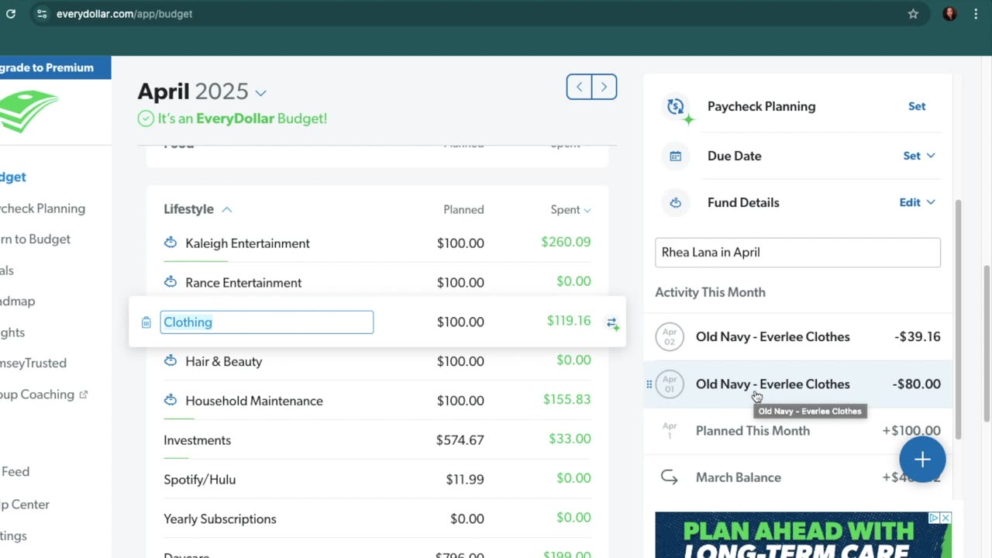Click the transfer arrows icon on Clothing row
Viewport: 992px width, 558px height.
coord(612,323)
